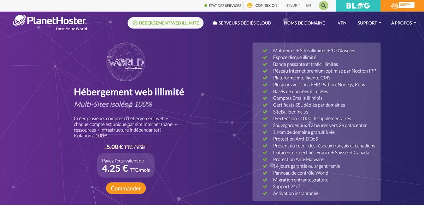Click subtitle Multi-Sites isolés à 100%
The height and width of the screenshot is (224, 424).
113,104
